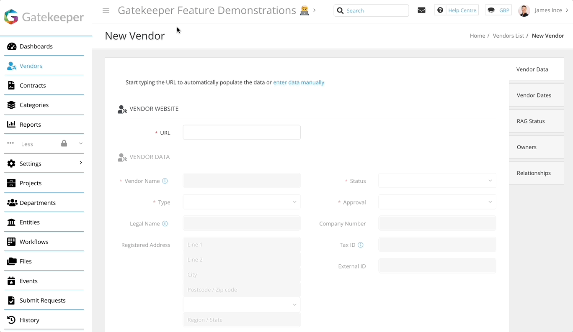573x332 pixels.
Task: Click inside the URL input field
Action: coord(241,132)
